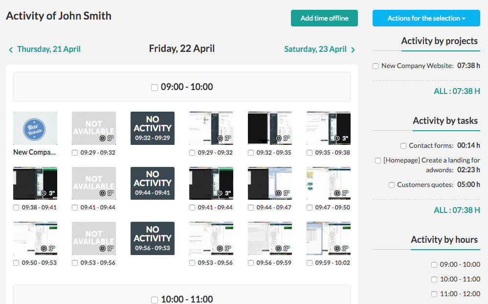This screenshot has height=304, width=488.
Task: Open the Activity by tasks section
Action: coord(445,120)
